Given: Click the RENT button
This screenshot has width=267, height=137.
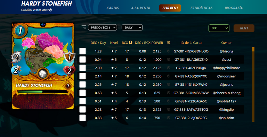Looking at the screenshot, I should coord(244,28).
